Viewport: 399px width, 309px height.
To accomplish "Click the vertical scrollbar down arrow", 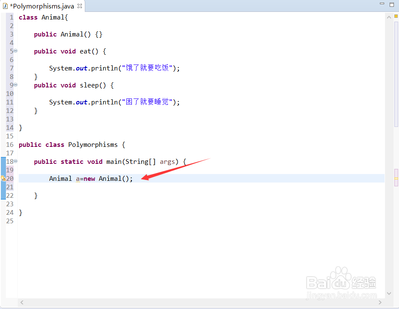I will pyautogui.click(x=389, y=293).
